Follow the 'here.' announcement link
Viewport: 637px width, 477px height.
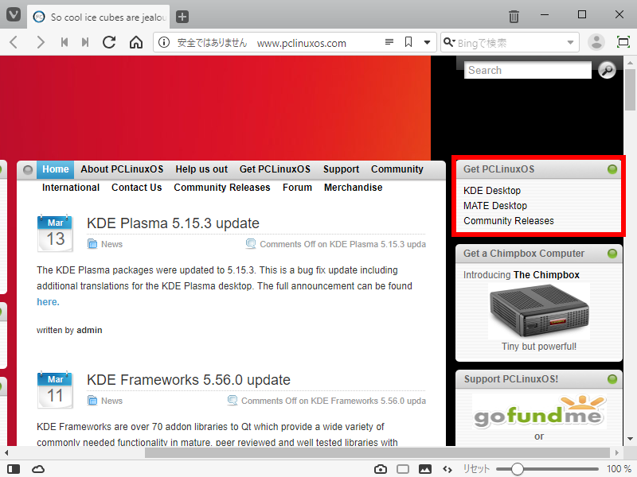48,302
